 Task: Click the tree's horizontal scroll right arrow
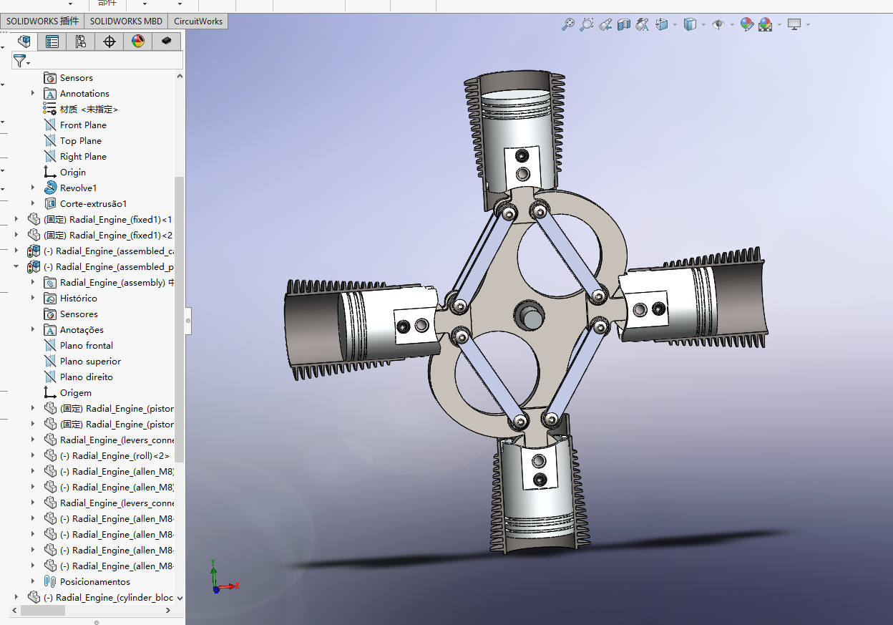pos(169,611)
